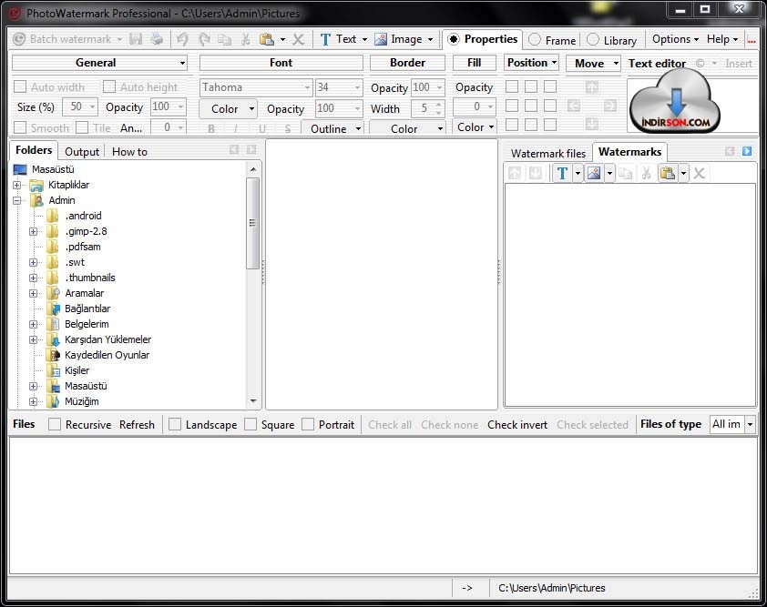Viewport: 767px width, 607px height.
Task: Click the Copy icon in top toolbar
Action: click(224, 40)
